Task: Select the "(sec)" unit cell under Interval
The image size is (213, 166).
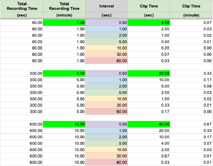Action: 106,15
